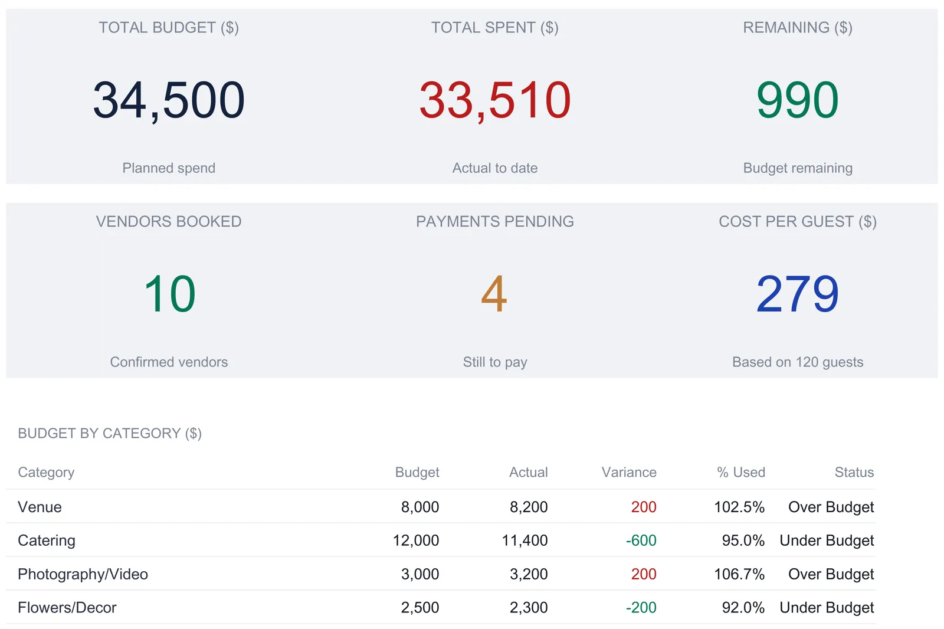944x629 pixels.
Task: Click the Category column header
Action: pos(46,472)
